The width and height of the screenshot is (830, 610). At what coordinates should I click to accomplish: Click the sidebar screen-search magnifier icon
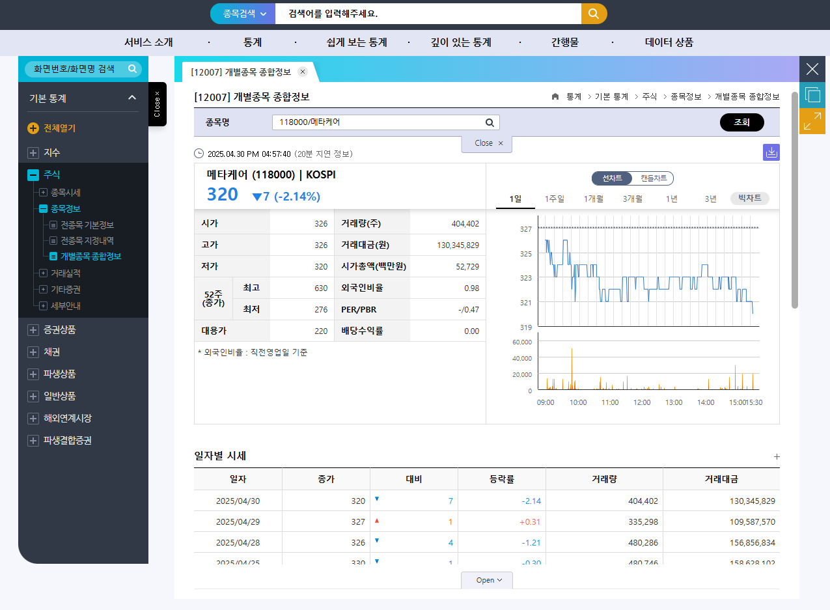(x=132, y=68)
